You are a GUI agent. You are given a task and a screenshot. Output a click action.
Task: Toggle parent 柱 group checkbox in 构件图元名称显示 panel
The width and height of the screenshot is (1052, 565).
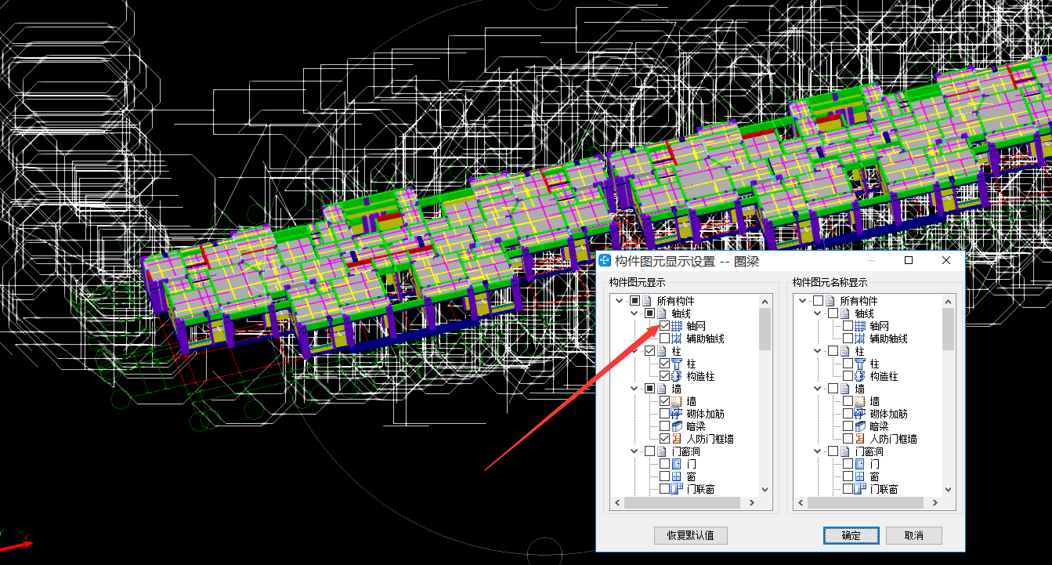(833, 351)
